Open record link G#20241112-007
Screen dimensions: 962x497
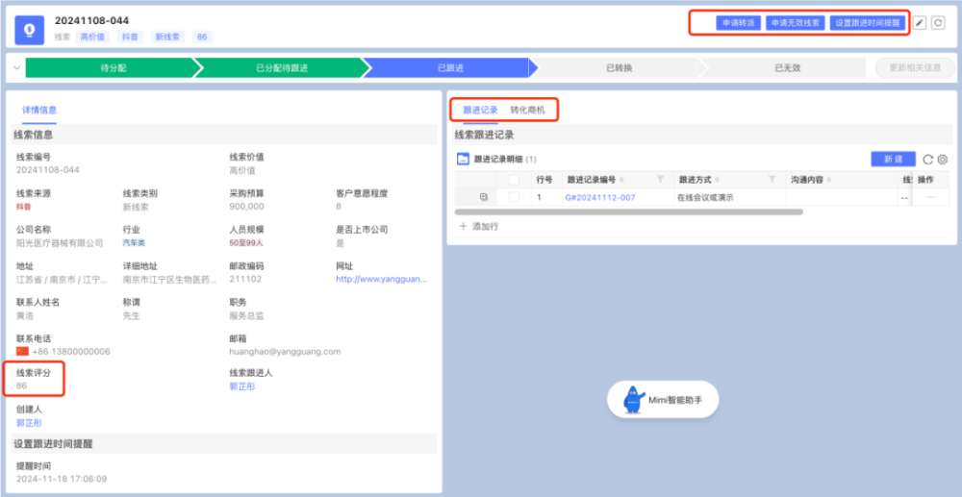click(x=600, y=197)
